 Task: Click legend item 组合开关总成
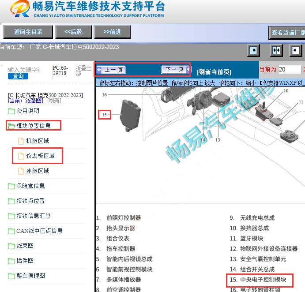tap(257, 269)
